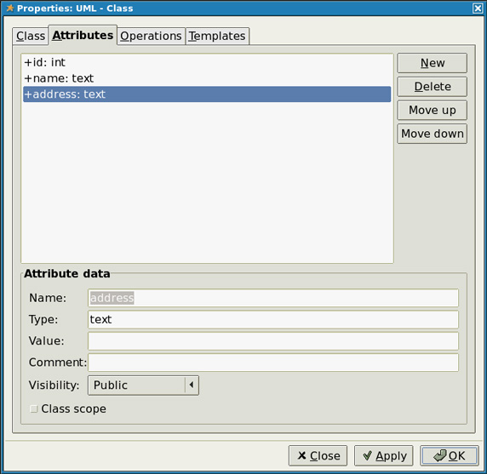This screenshot has height=474, width=487.
Task: Click the arrow icon on the OK button
Action: (x=440, y=455)
